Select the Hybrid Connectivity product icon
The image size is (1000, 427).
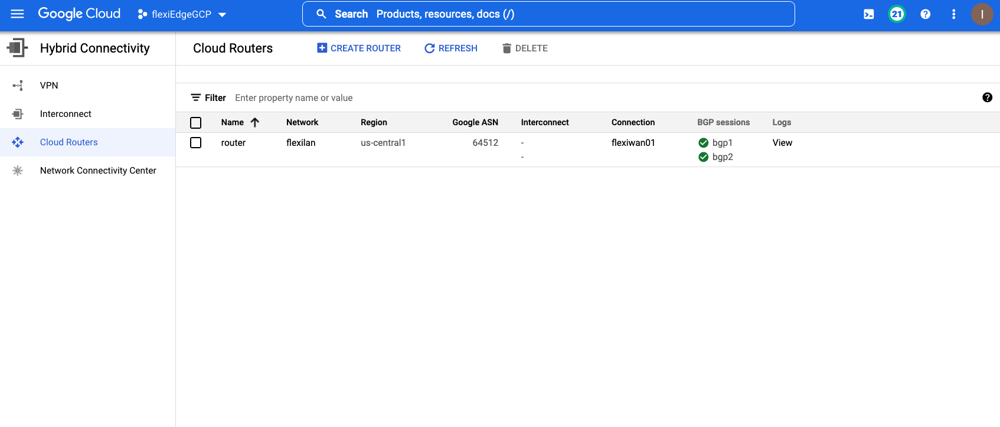pyautogui.click(x=17, y=48)
